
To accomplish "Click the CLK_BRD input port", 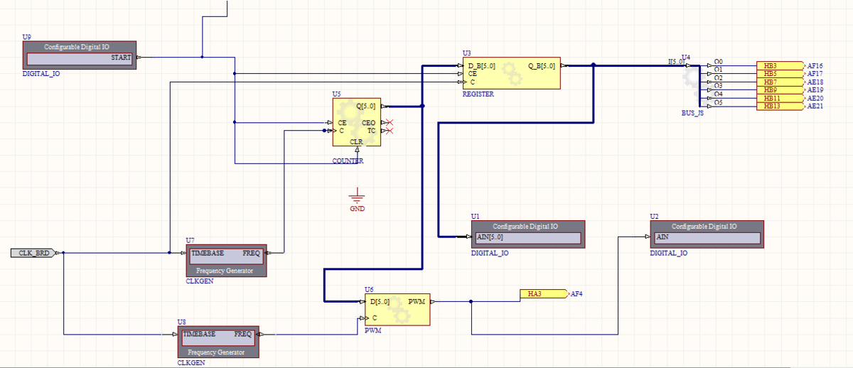I will (34, 252).
